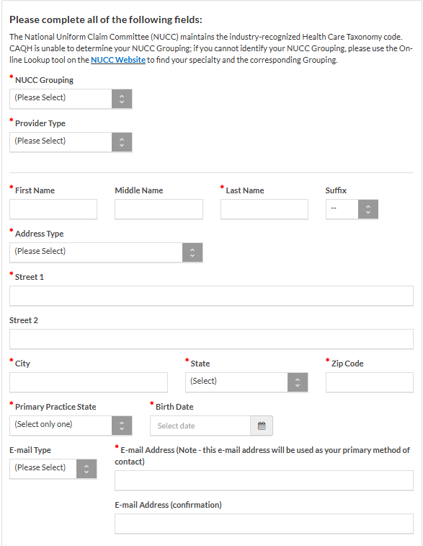
Task: Click the Primary Practice State arrow button
Action: click(122, 426)
